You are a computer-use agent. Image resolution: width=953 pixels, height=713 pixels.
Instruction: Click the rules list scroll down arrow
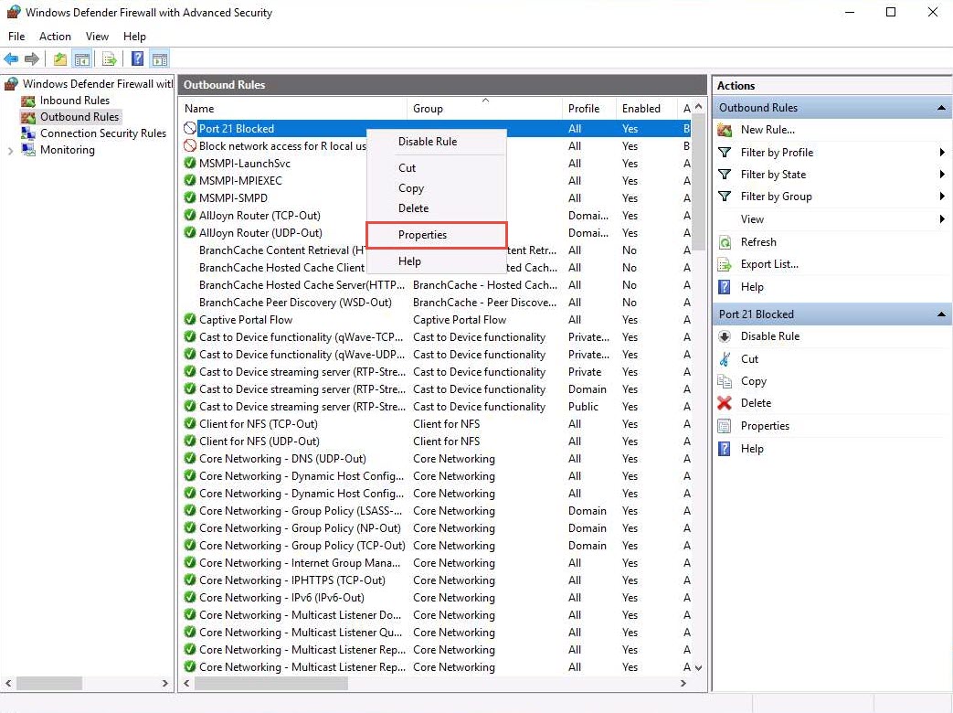(699, 668)
